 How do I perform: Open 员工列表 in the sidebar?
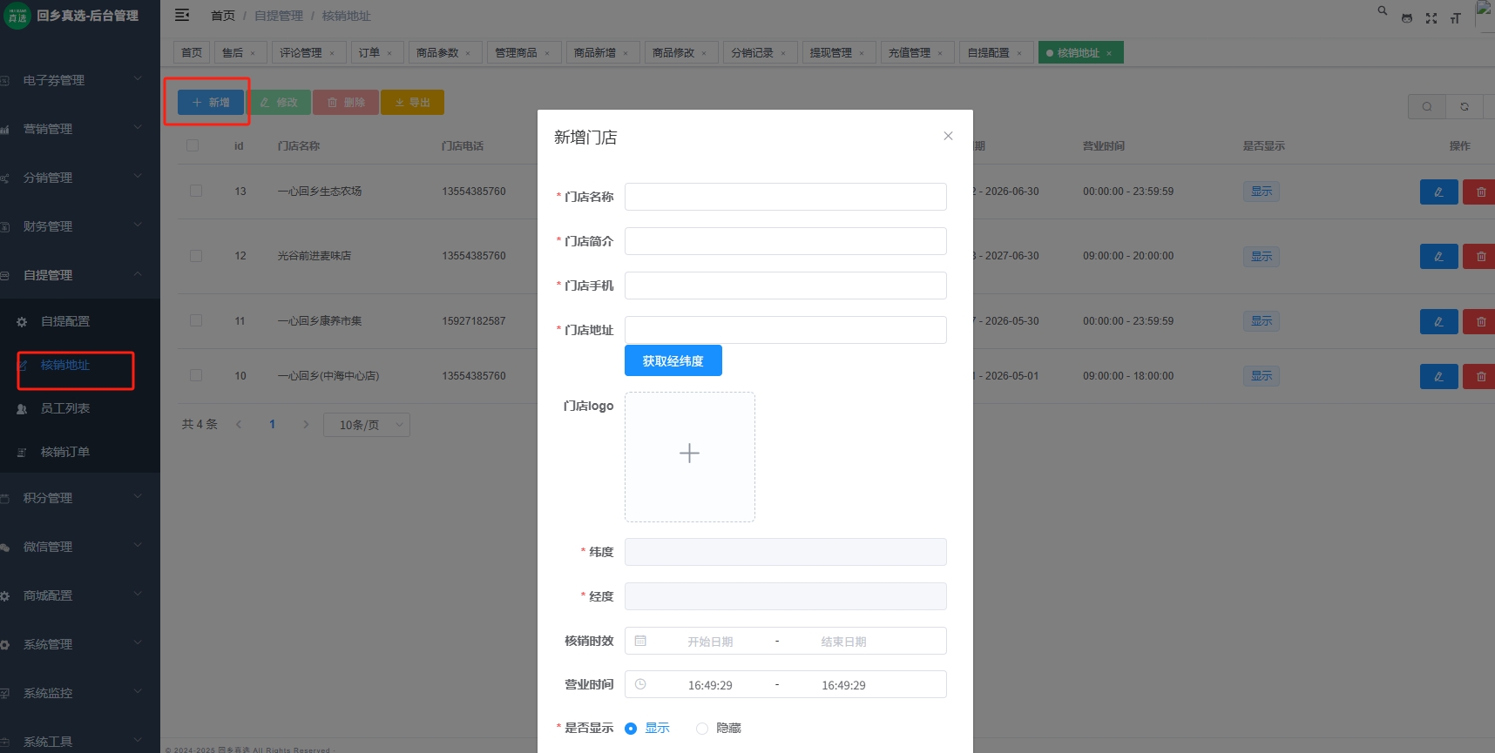coord(65,408)
